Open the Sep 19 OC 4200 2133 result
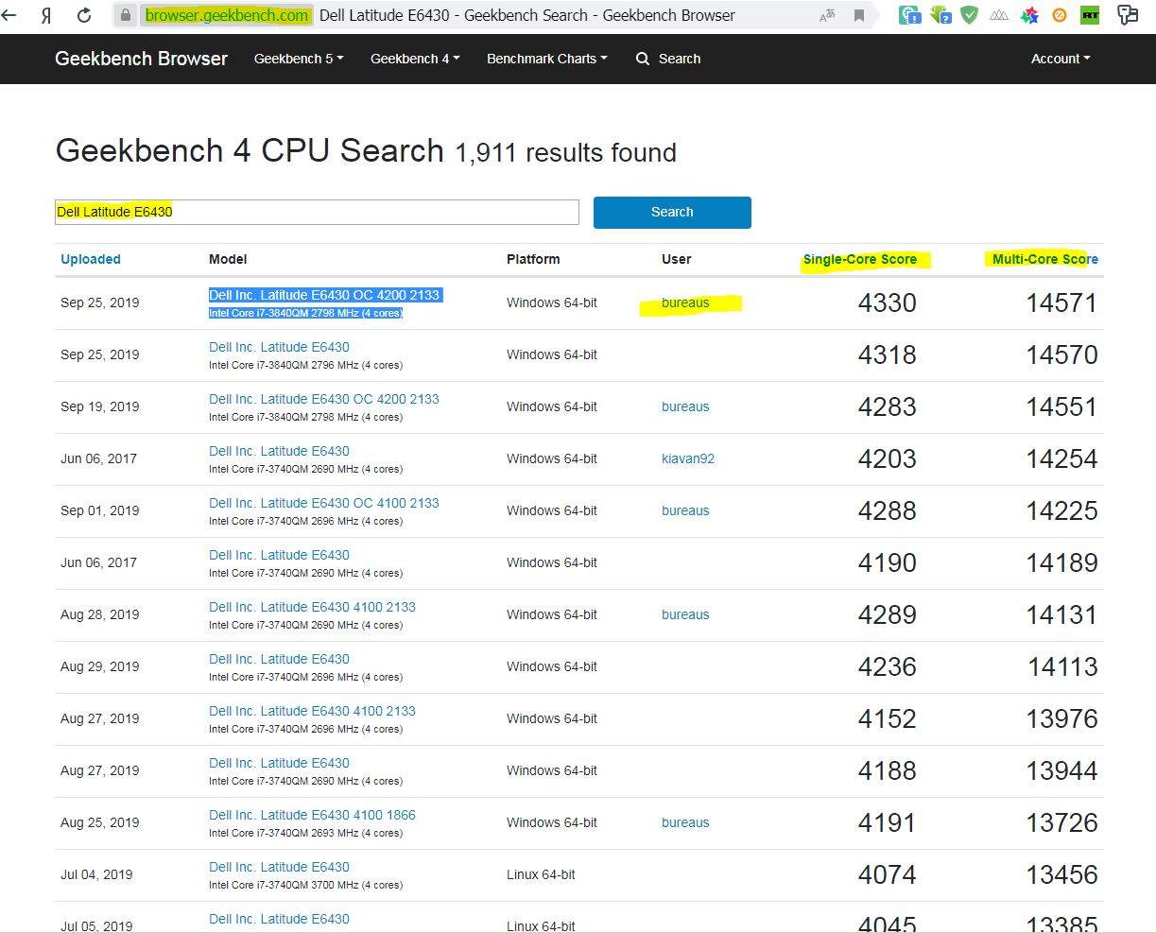The image size is (1156, 933). pos(324,399)
